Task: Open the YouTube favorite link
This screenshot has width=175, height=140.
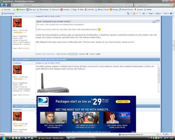Action: click(x=89, y=10)
